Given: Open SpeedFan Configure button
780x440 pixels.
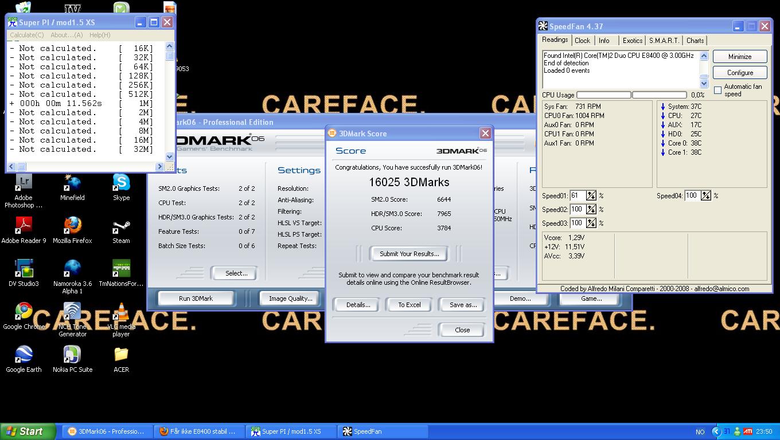Looking at the screenshot, I should coord(740,73).
